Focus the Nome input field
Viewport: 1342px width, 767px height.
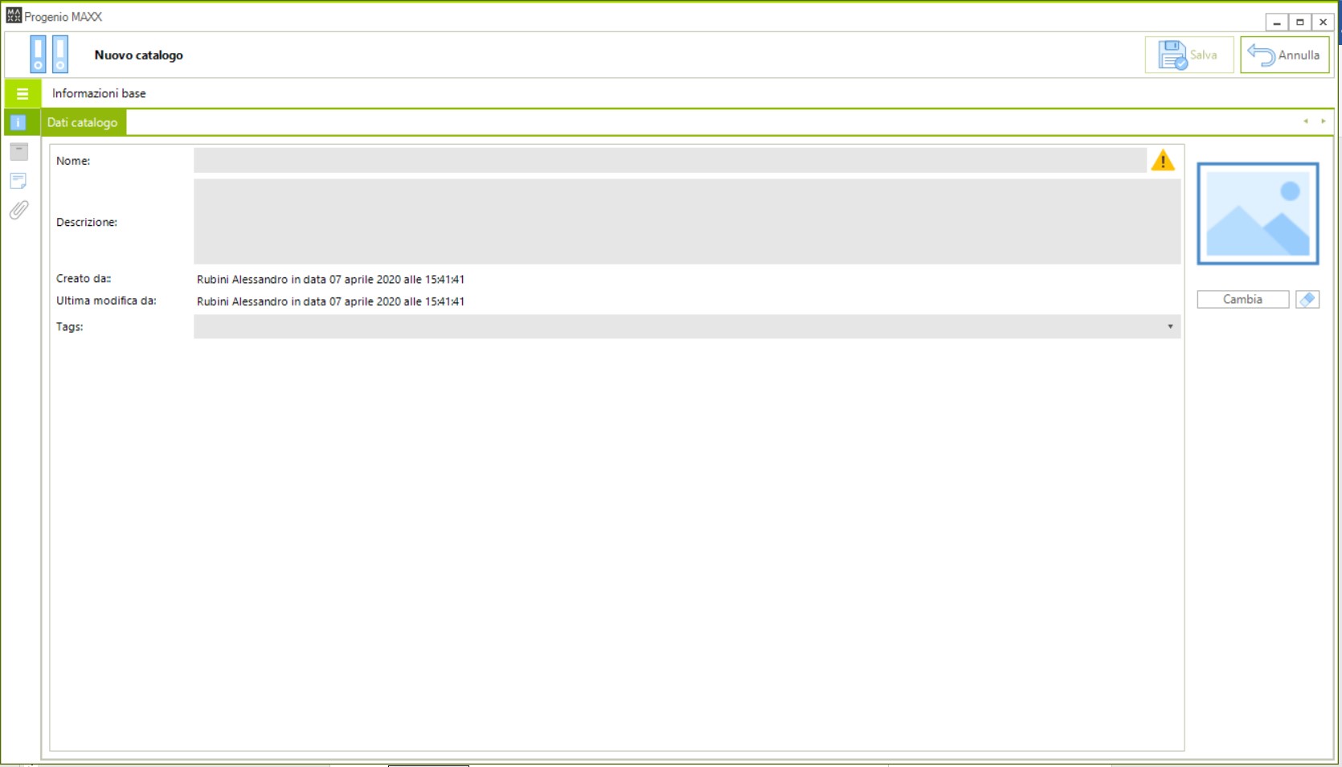click(x=670, y=160)
